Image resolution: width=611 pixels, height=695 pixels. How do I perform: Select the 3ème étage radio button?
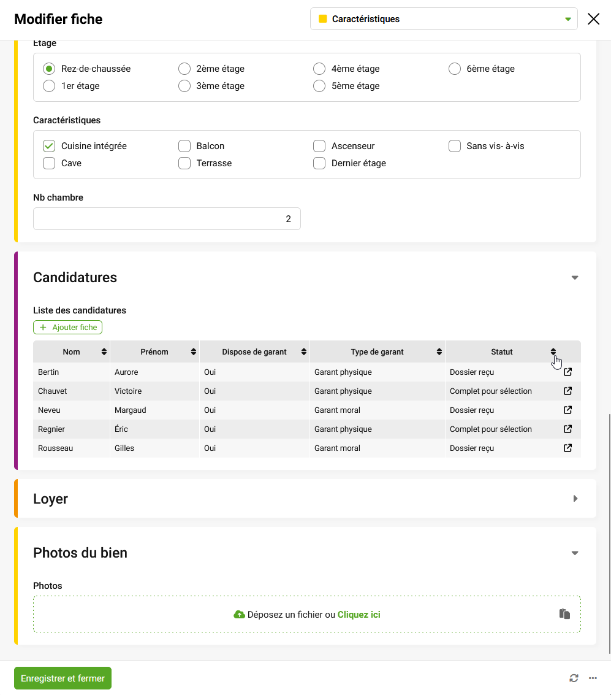coord(184,85)
